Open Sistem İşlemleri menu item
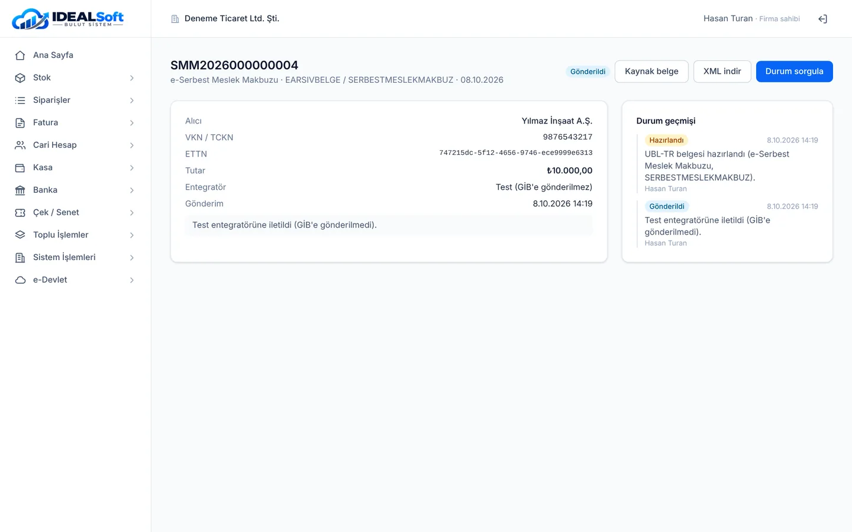This screenshot has width=852, height=532. pyautogui.click(x=76, y=257)
